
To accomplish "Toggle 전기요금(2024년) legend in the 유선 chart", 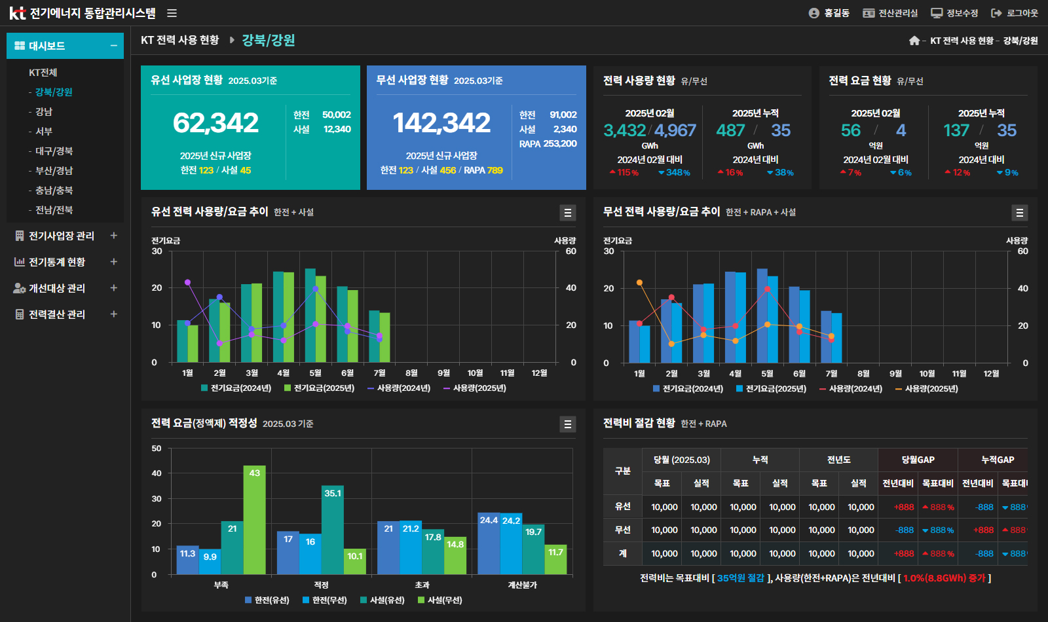I will (x=236, y=388).
